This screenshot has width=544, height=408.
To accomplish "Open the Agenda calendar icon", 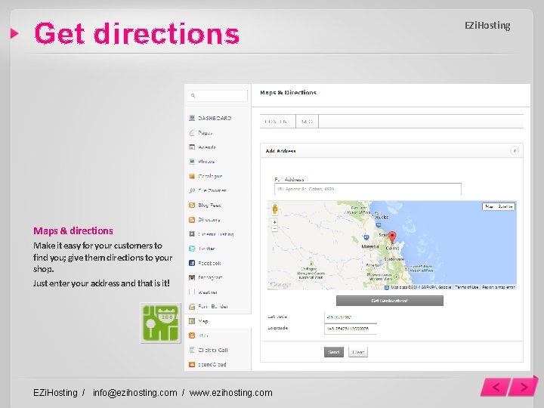I will [192, 147].
